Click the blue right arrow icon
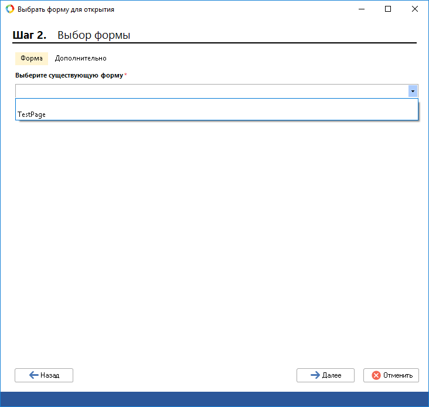The width and height of the screenshot is (429, 407). 315,375
